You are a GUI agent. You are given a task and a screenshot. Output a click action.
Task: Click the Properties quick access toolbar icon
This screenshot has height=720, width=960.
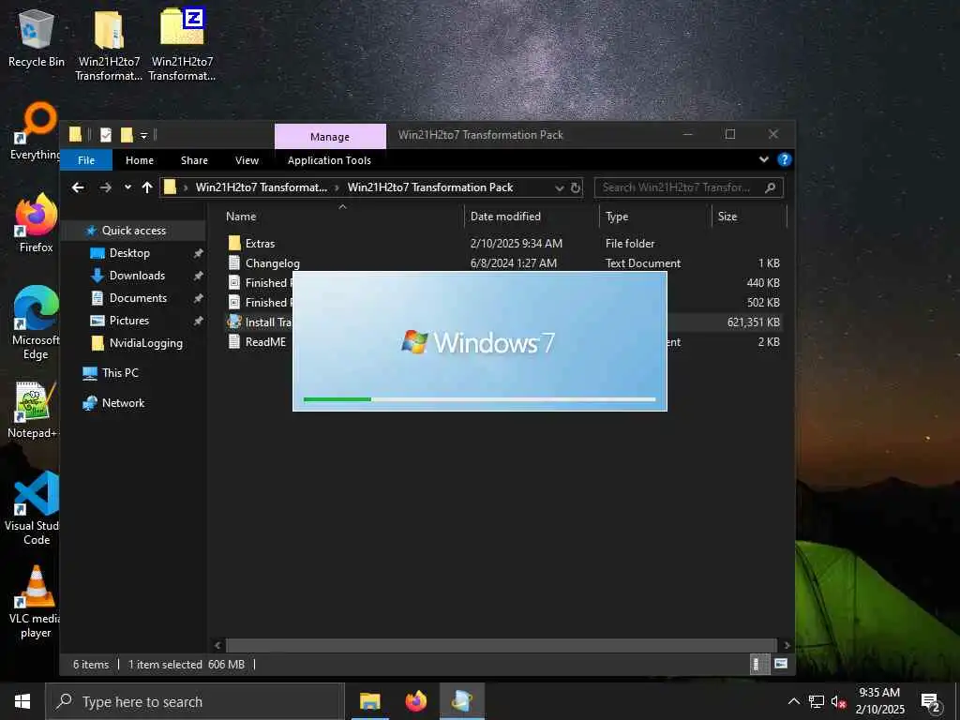click(x=106, y=135)
